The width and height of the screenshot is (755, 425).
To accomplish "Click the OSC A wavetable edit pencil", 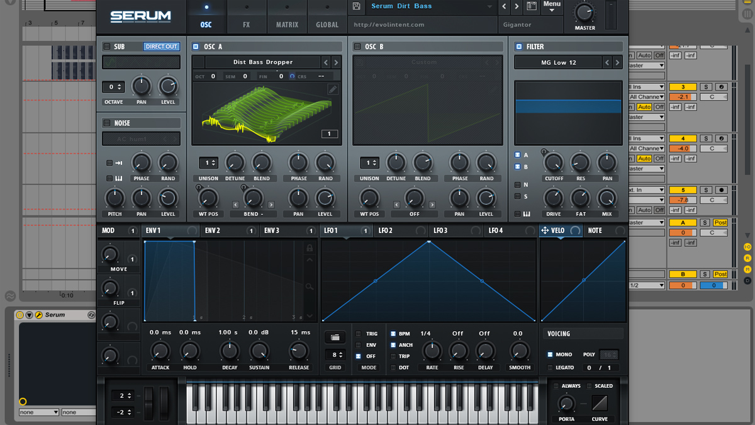I will pyautogui.click(x=332, y=90).
